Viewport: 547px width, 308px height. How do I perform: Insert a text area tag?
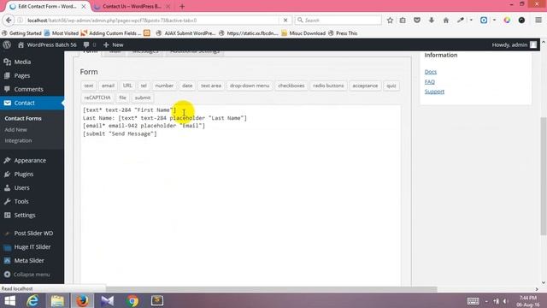coord(211,86)
